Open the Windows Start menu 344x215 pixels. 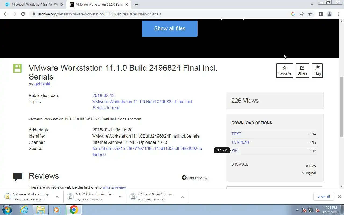pyautogui.click(x=7, y=210)
